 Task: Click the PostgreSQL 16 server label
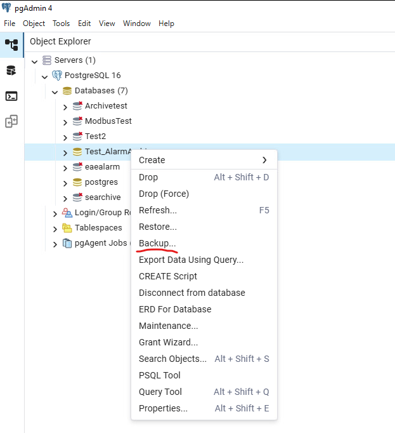pyautogui.click(x=93, y=76)
